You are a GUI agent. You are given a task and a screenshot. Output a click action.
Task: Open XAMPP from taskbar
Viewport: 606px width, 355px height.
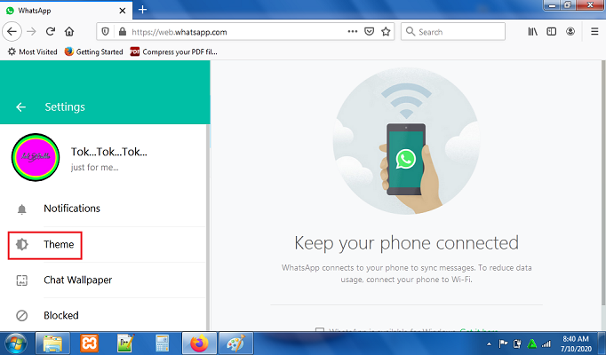tap(89, 343)
